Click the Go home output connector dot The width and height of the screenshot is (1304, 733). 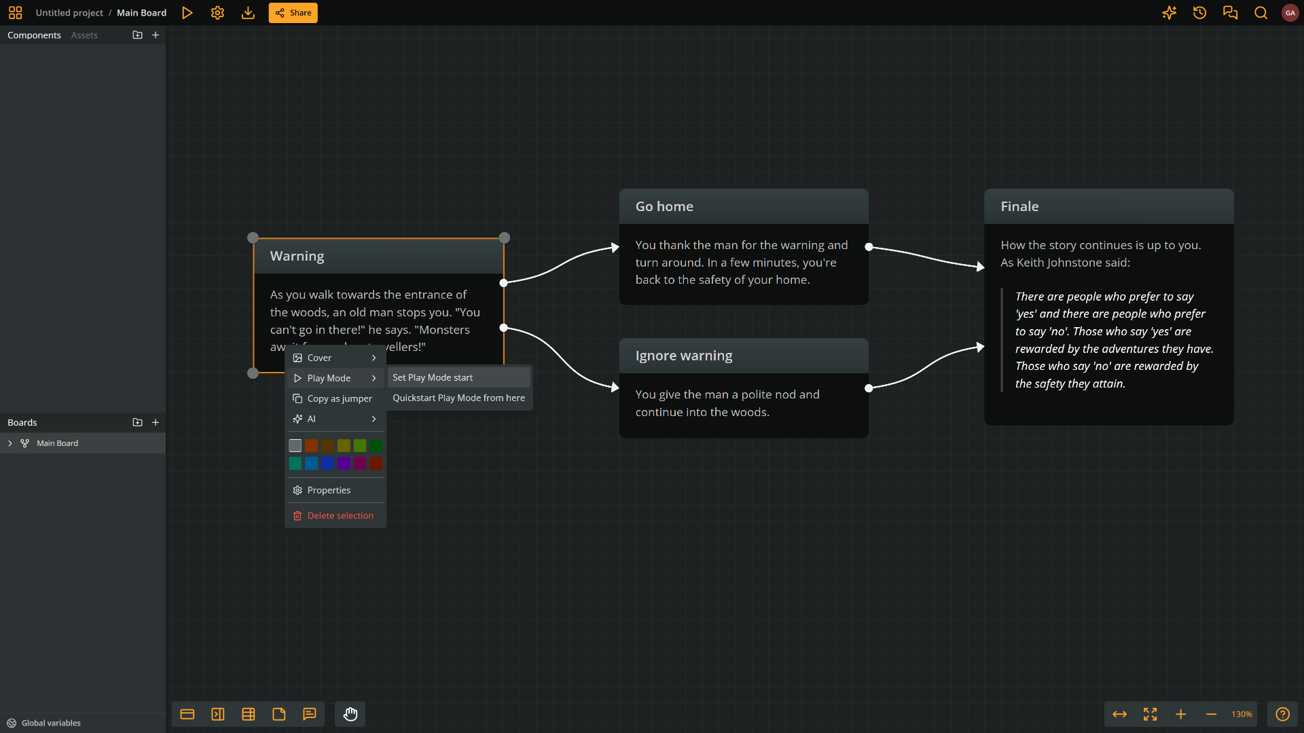869,247
